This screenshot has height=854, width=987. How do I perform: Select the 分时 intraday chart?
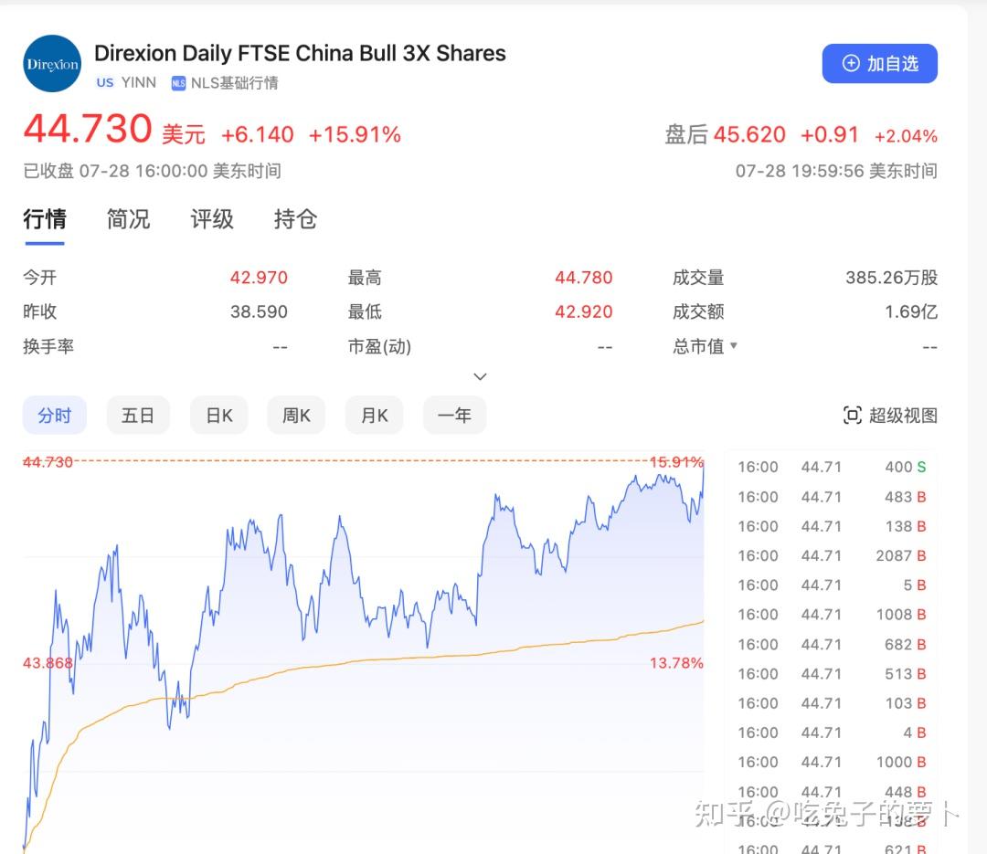pos(55,415)
